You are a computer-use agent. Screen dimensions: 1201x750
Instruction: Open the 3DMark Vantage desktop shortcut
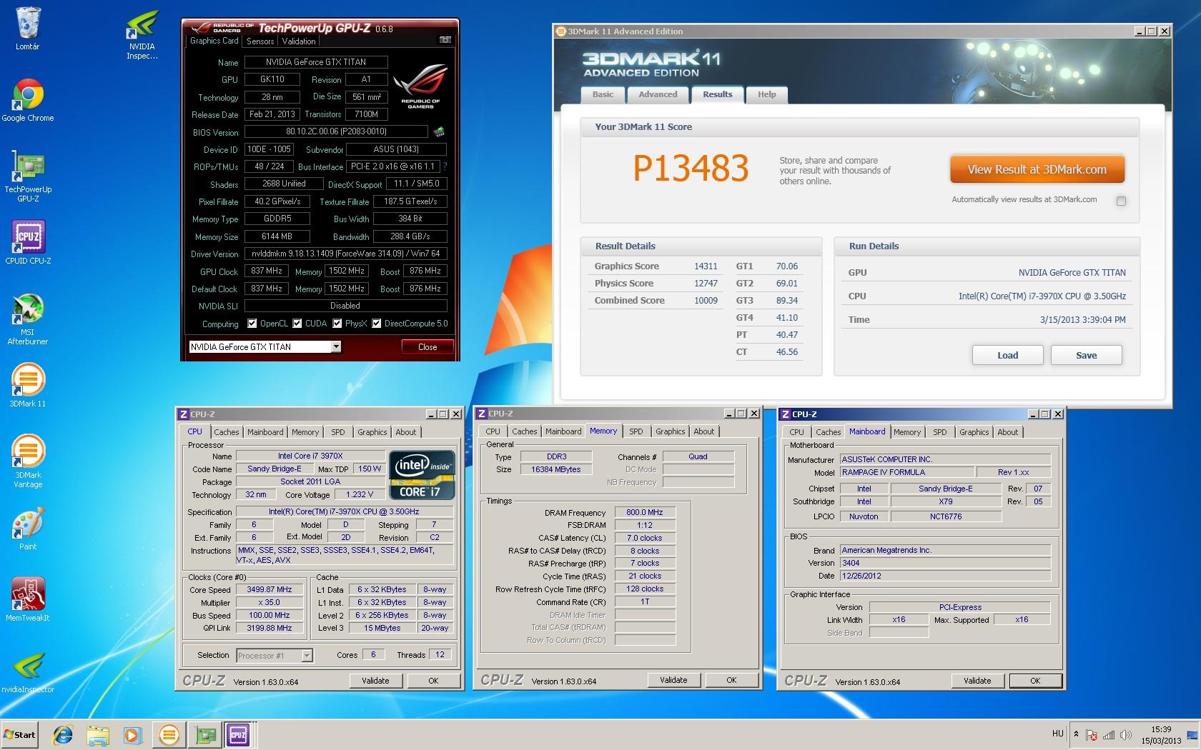tap(28, 461)
